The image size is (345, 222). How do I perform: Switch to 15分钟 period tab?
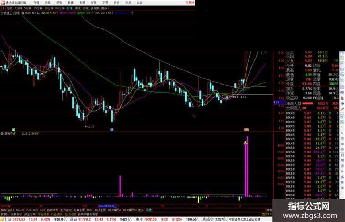(38, 8)
